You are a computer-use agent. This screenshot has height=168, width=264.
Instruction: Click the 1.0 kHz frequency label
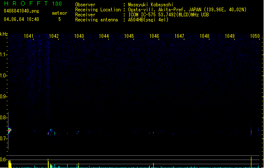(3, 76)
